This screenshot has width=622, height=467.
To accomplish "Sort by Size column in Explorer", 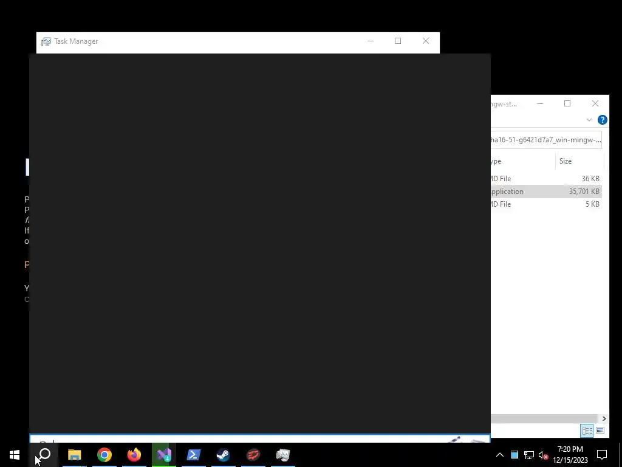I will 579,161.
